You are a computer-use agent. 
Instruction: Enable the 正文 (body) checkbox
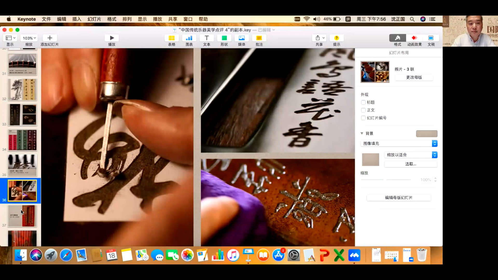[363, 110]
